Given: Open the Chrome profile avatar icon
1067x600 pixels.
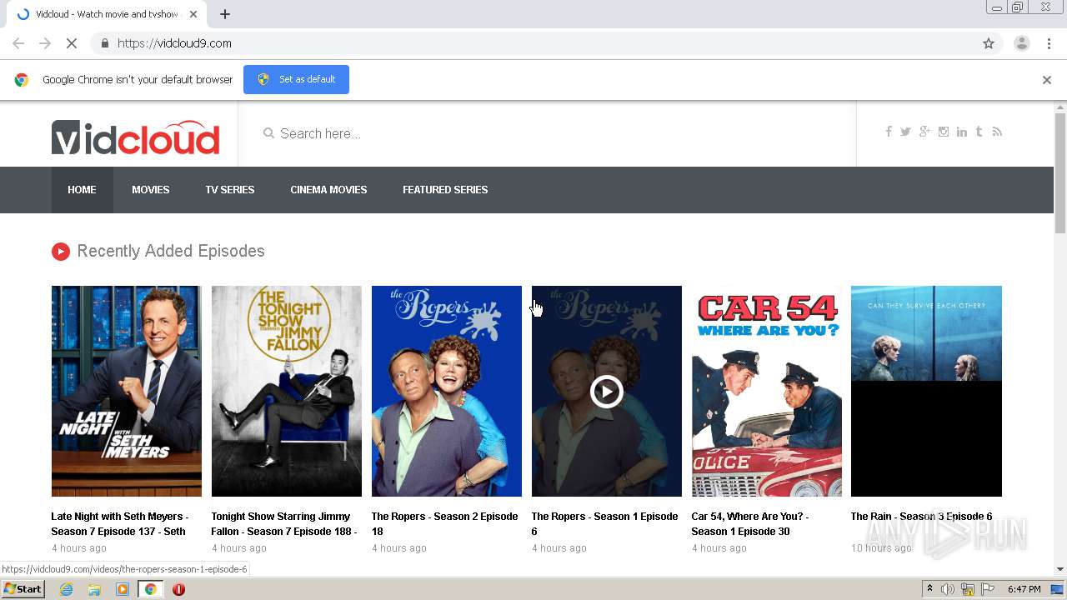Looking at the screenshot, I should coord(1022,43).
